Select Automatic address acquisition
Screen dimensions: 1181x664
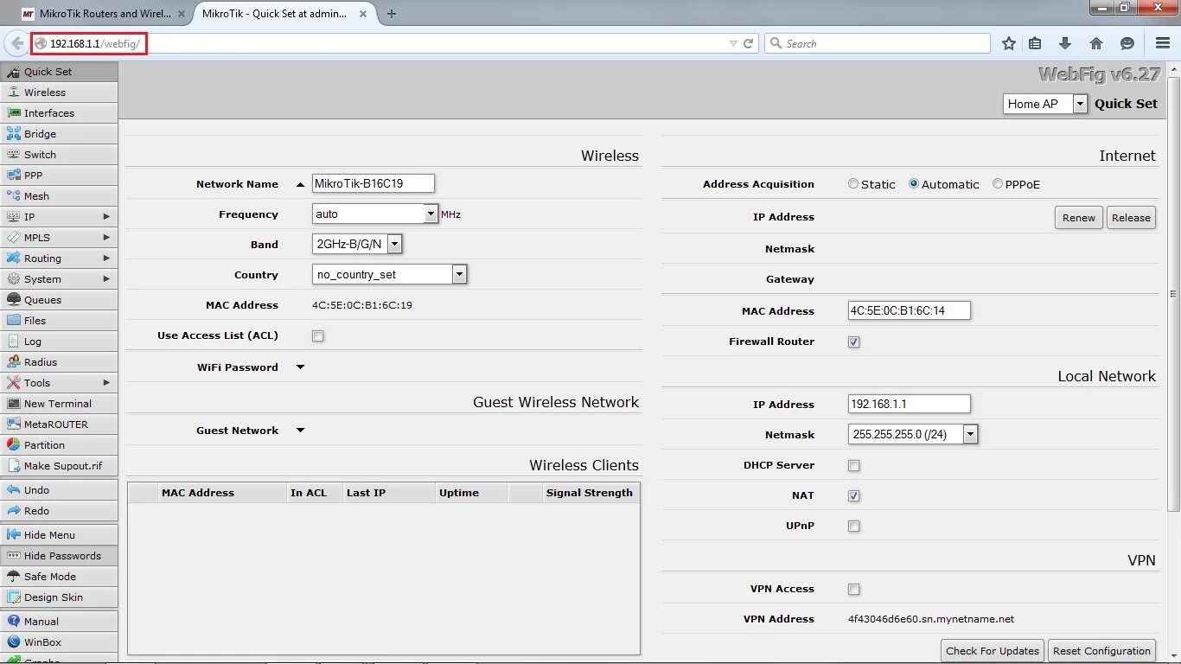(914, 184)
